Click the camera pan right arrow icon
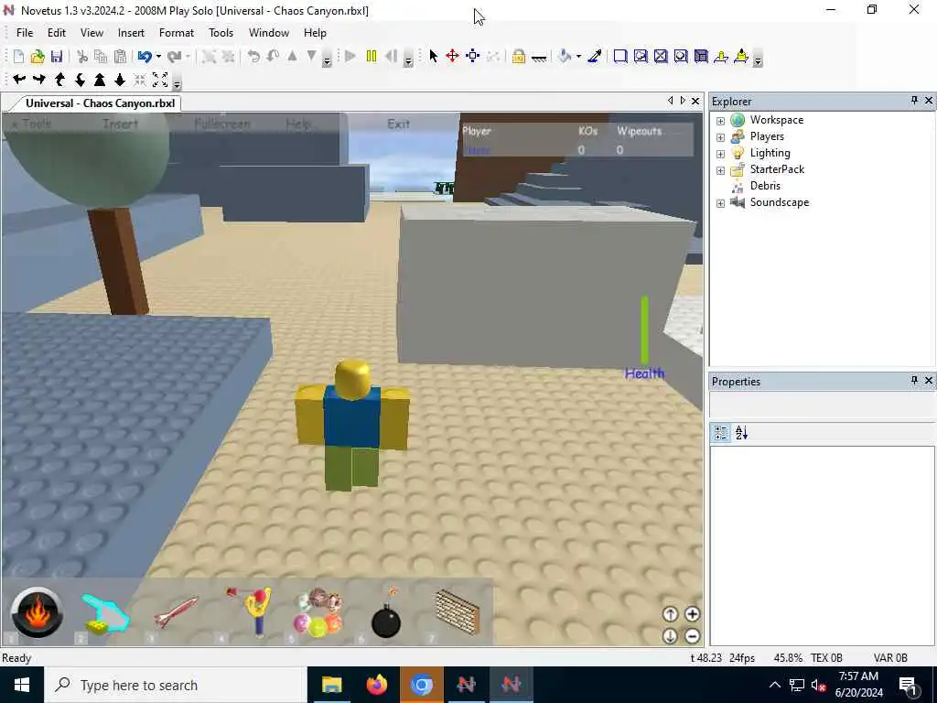The image size is (937, 703). click(x=39, y=79)
